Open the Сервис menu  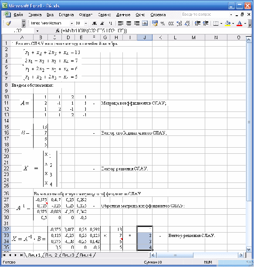(x=104, y=15)
